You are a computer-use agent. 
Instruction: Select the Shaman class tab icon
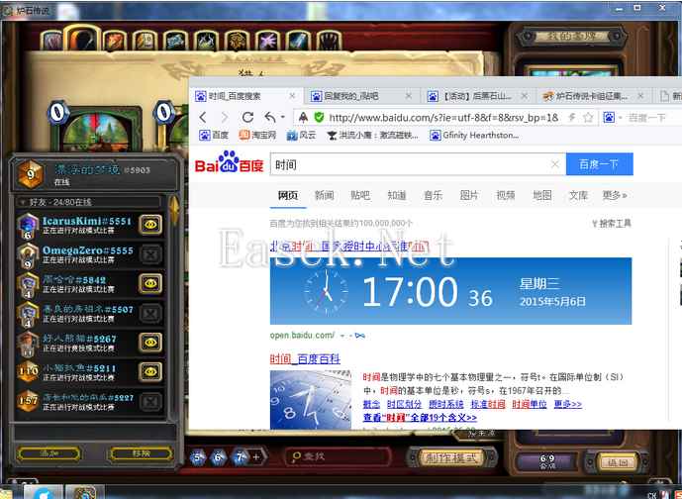pos(237,41)
